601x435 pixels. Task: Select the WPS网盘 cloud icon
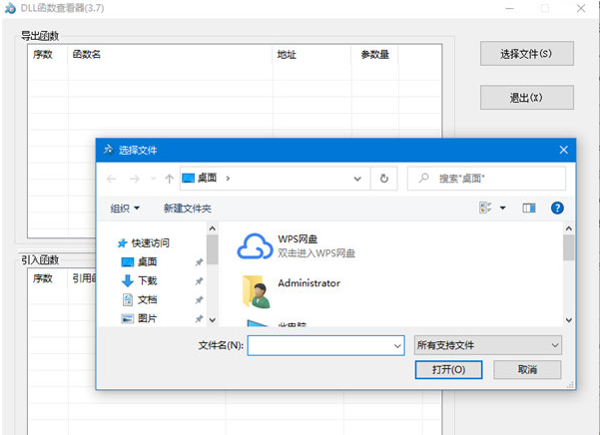(255, 246)
